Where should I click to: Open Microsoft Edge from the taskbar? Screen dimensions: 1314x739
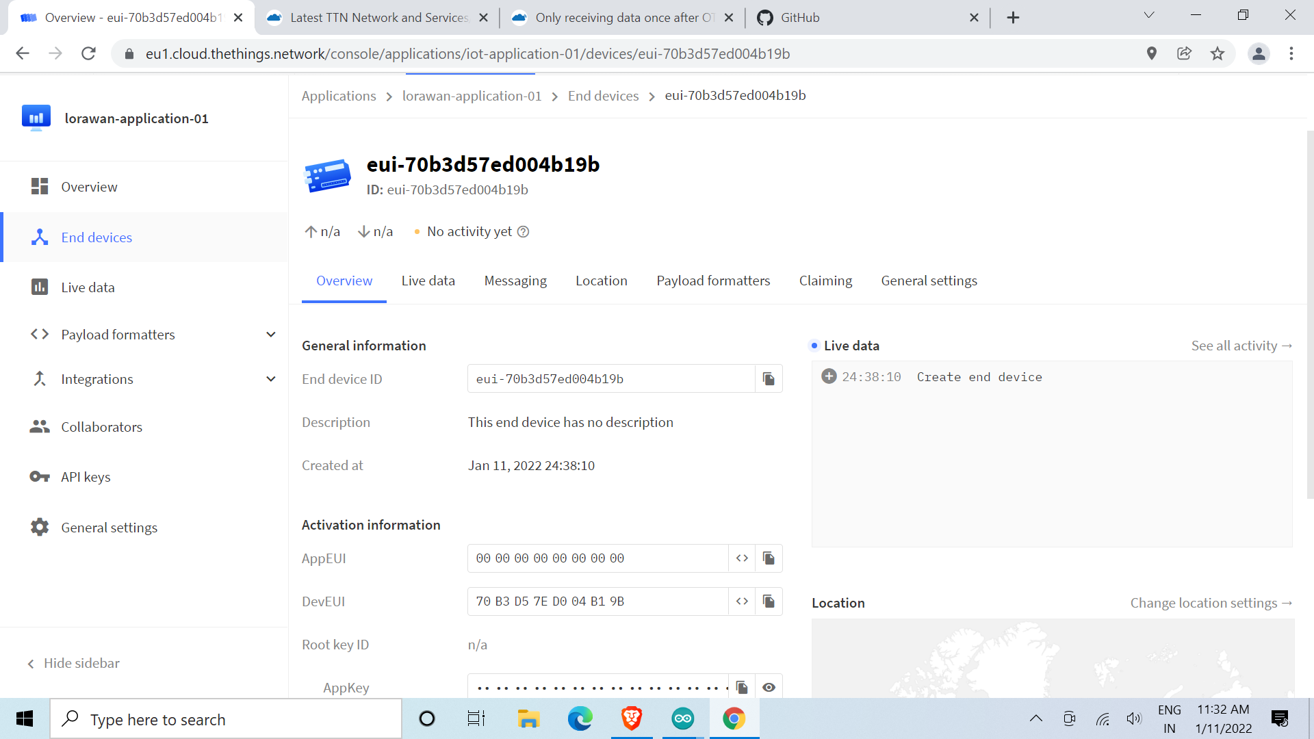tap(580, 718)
